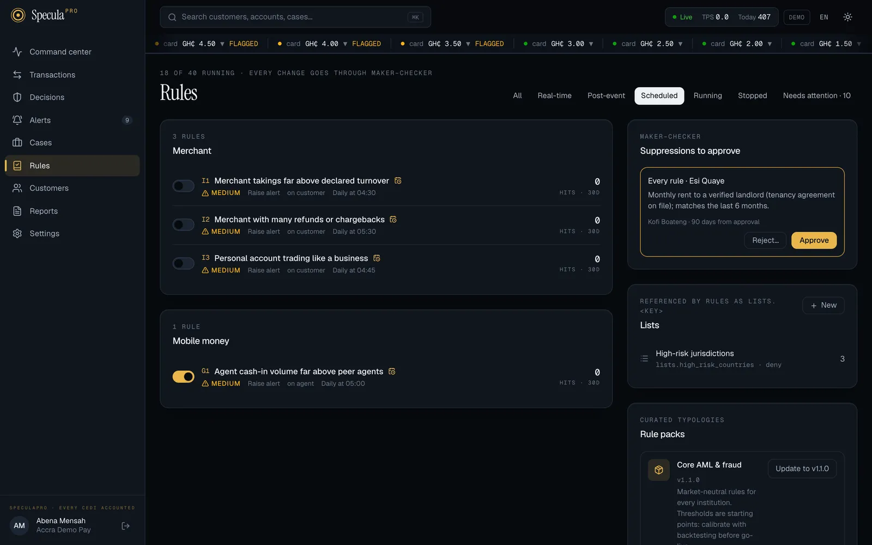Viewport: 872px width, 545px height.
Task: Open the Reports document icon
Action: pyautogui.click(x=17, y=211)
